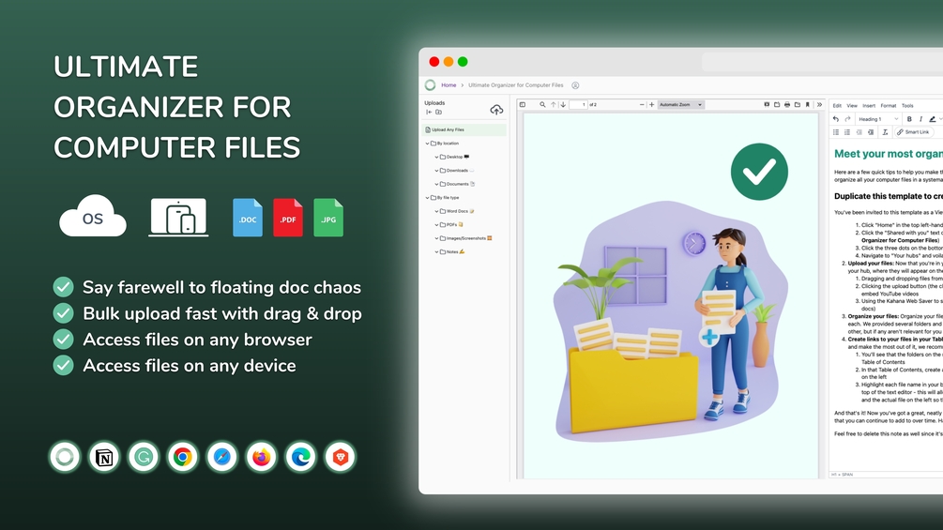The width and height of the screenshot is (943, 530).
Task: Clear text formatting
Action: pos(885,132)
